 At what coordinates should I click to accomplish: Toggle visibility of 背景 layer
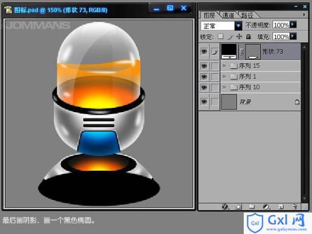204,101
